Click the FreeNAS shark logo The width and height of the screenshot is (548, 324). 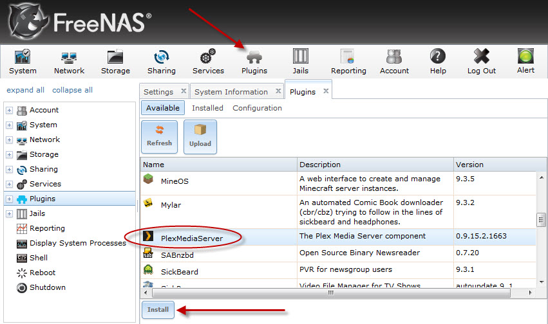28,22
